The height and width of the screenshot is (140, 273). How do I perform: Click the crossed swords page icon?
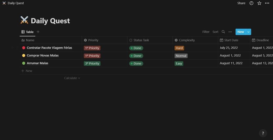pyautogui.click(x=24, y=20)
